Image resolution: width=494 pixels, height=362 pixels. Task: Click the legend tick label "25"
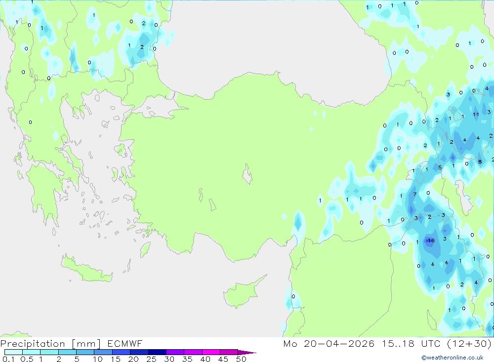pyautogui.click(x=152, y=359)
